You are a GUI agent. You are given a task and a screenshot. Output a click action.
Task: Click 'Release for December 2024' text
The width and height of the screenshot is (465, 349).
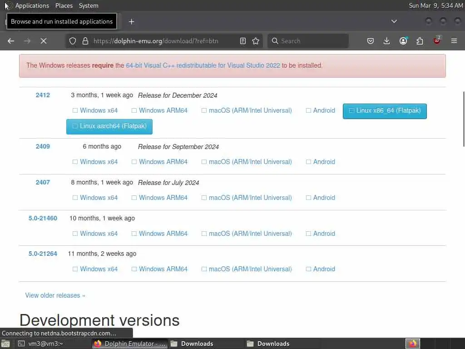pyautogui.click(x=178, y=95)
